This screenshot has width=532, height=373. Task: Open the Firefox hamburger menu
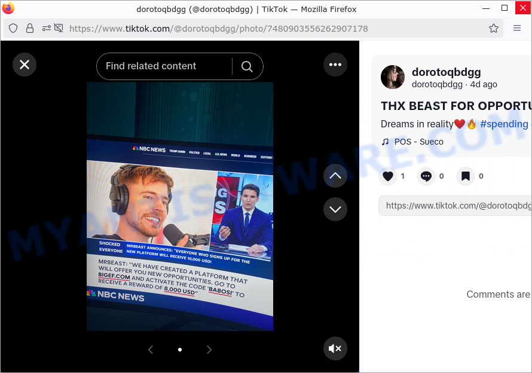(517, 28)
